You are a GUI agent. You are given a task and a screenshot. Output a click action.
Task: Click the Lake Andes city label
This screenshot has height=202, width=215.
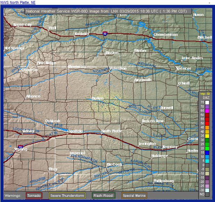[x=192, y=58]
